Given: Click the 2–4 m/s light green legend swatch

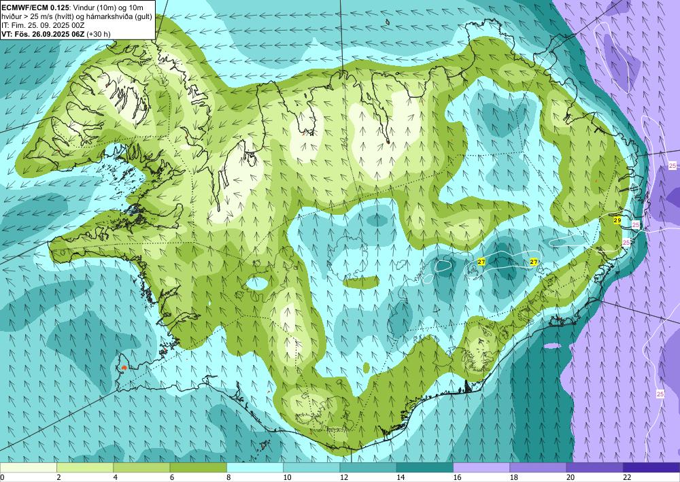Looking at the screenshot, I should click(85, 468).
